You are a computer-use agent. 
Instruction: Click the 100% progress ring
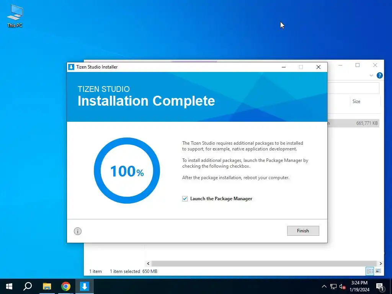point(127,170)
